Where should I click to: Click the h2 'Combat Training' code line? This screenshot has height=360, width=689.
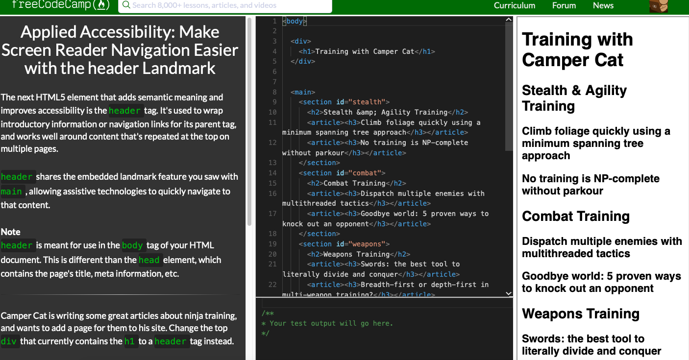click(x=357, y=183)
